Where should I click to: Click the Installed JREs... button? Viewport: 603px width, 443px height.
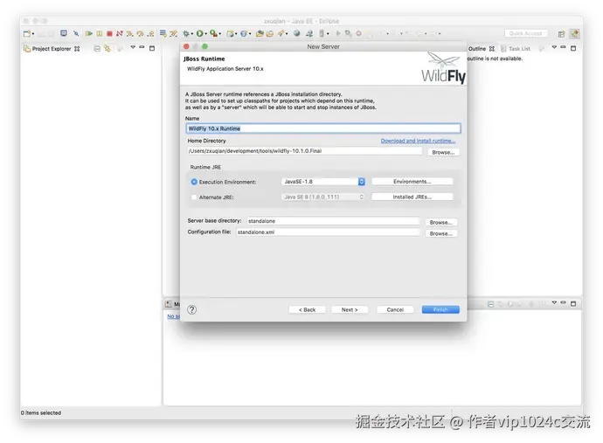pos(412,197)
